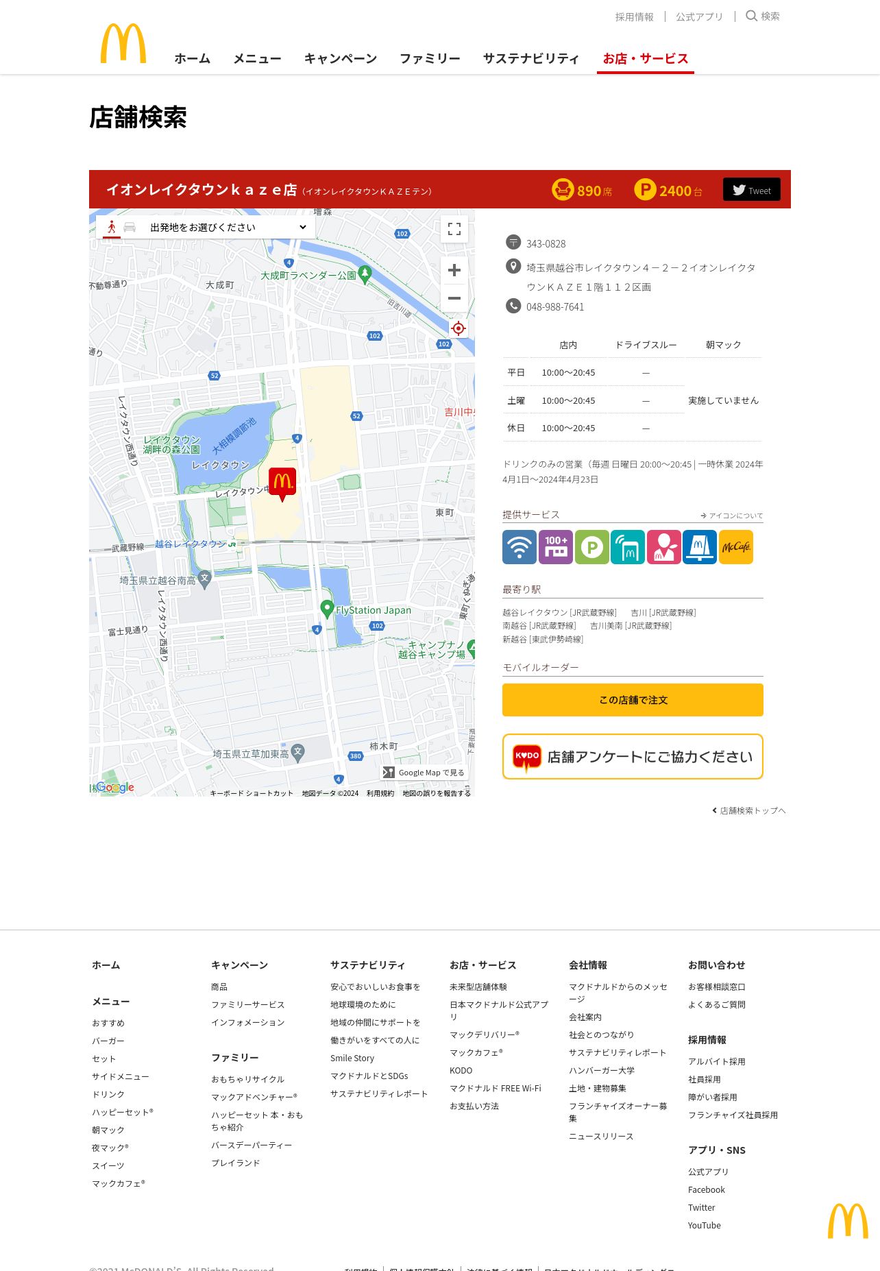Zoom in on the map
This screenshot has width=880, height=1271.
454,270
